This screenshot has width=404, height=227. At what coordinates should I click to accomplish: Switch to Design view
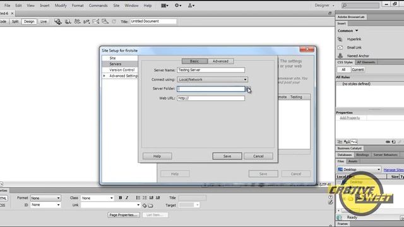click(x=29, y=21)
